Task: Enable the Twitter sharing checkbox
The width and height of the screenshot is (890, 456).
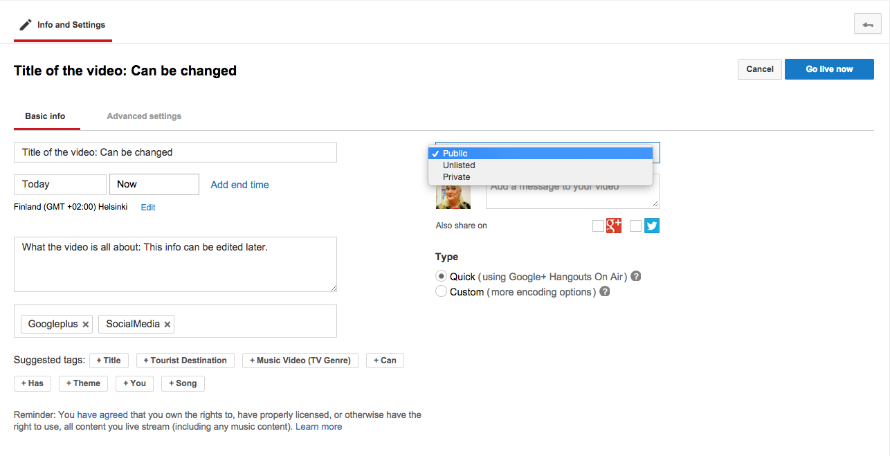Action: coord(635,226)
